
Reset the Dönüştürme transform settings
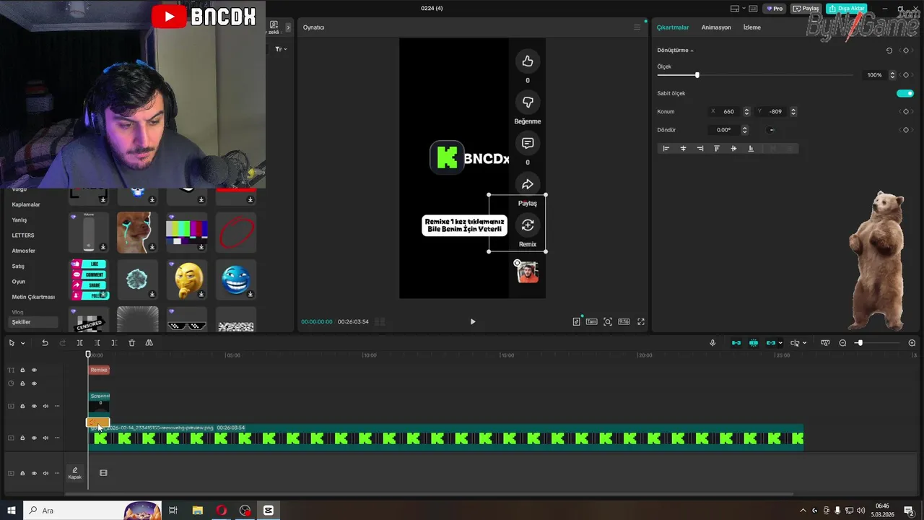coord(889,51)
